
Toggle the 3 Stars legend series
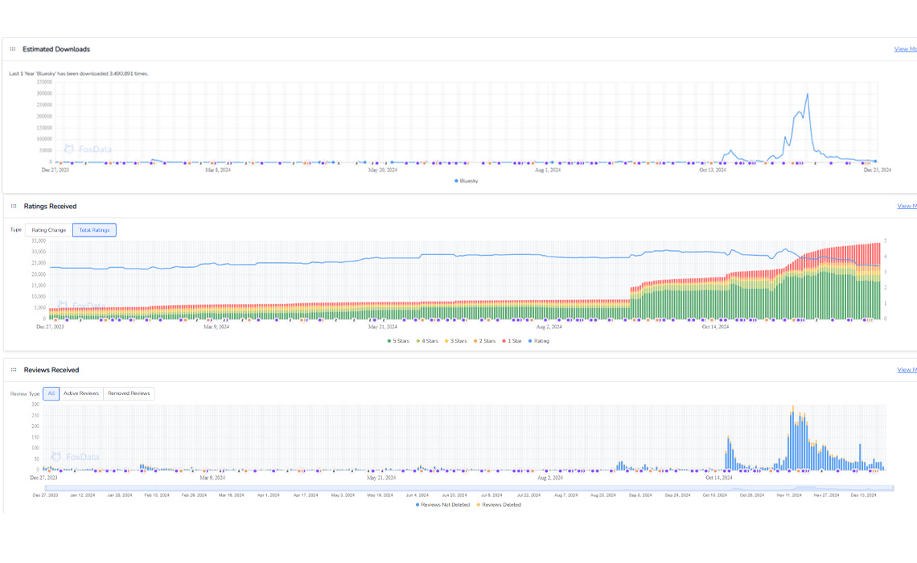[455, 342]
